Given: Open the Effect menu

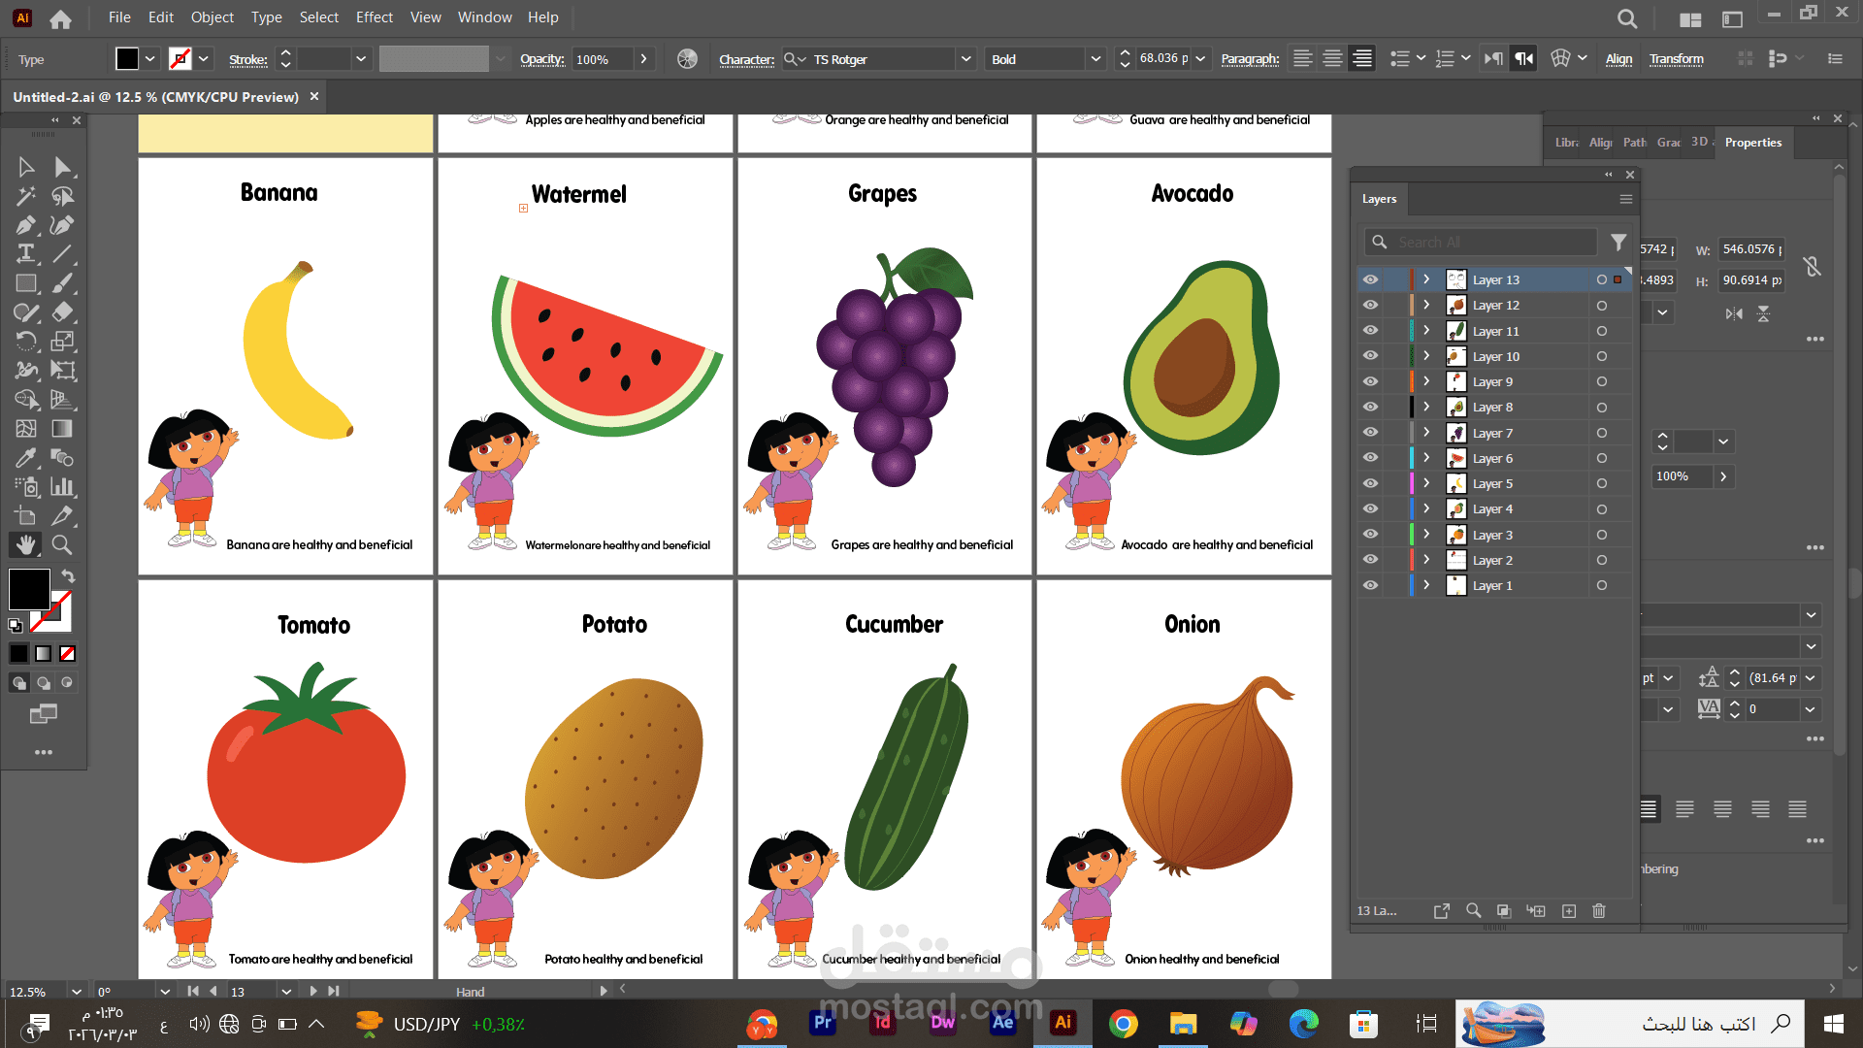Looking at the screenshot, I should click(x=374, y=17).
